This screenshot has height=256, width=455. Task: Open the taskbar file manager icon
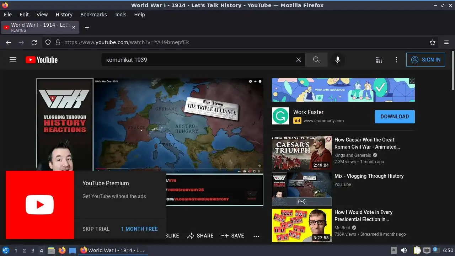click(x=51, y=250)
